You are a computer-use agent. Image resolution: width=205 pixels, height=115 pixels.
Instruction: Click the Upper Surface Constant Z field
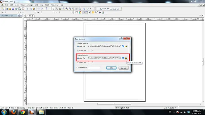point(98,50)
